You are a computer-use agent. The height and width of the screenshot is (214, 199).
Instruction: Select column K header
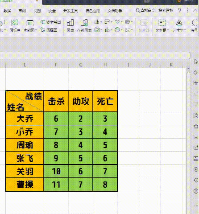coord(171,65)
